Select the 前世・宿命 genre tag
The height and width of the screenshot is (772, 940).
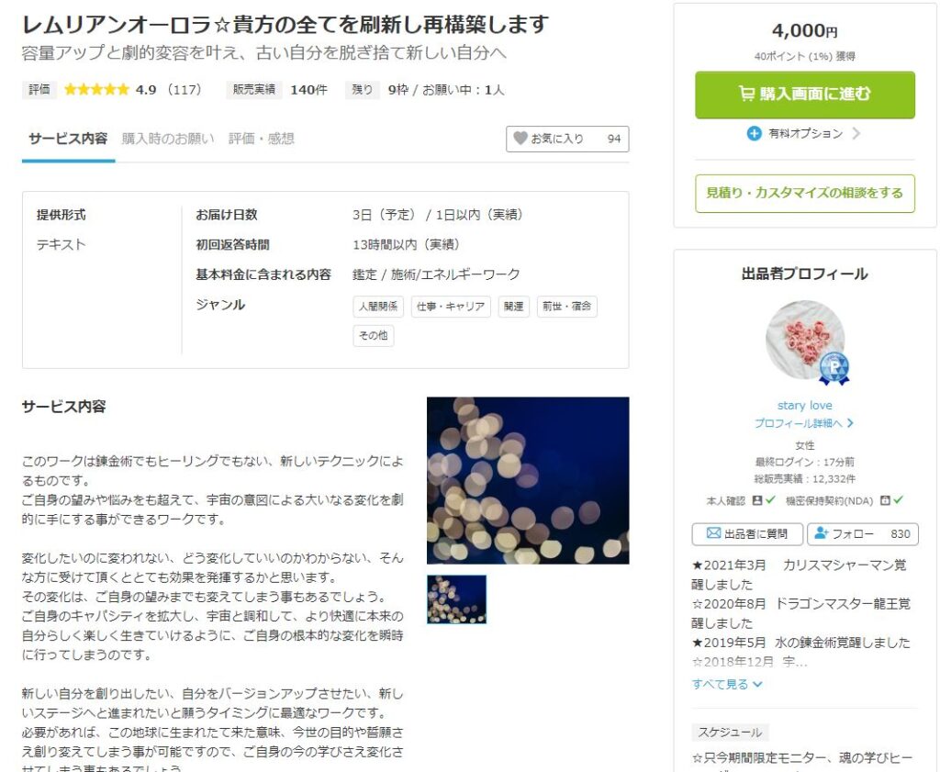[566, 307]
